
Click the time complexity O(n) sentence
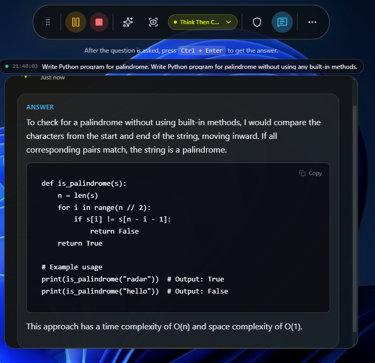[x=164, y=327]
